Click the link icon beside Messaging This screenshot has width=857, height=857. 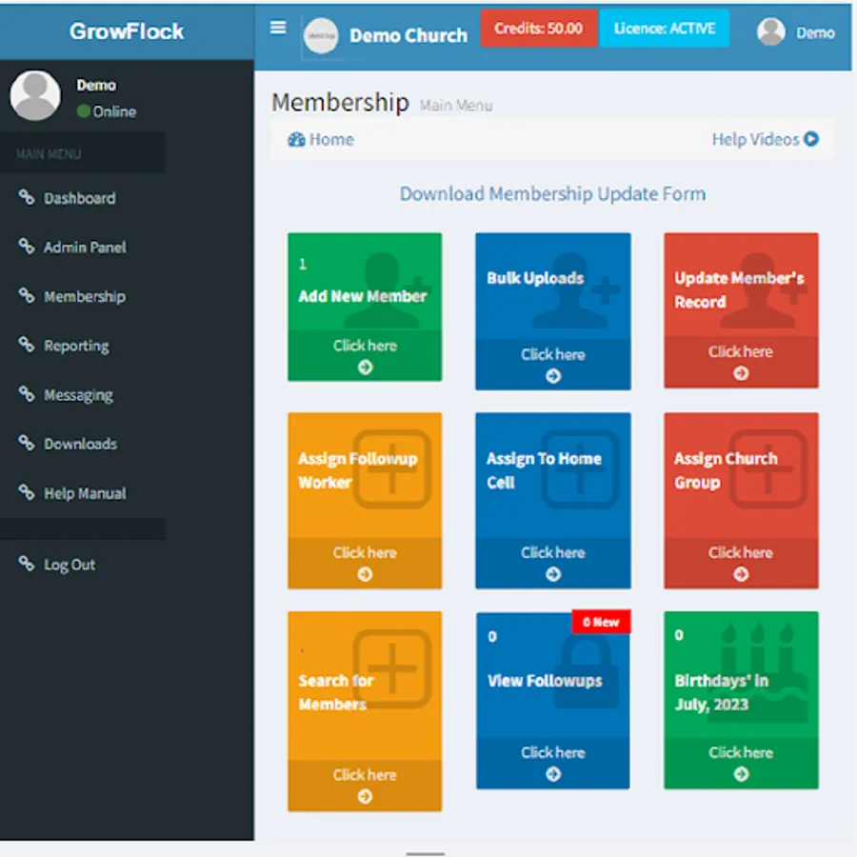(x=27, y=393)
